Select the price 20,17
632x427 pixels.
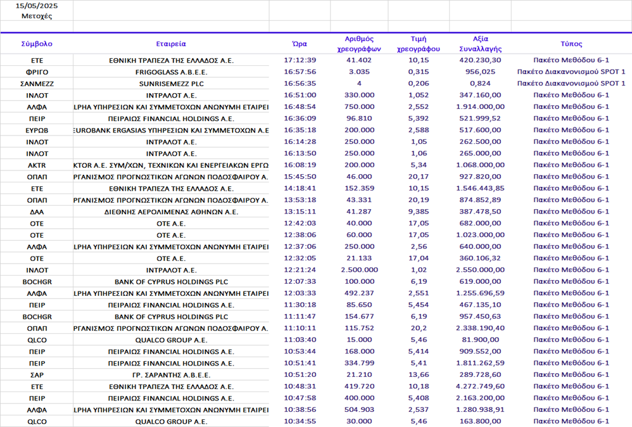[x=419, y=177]
